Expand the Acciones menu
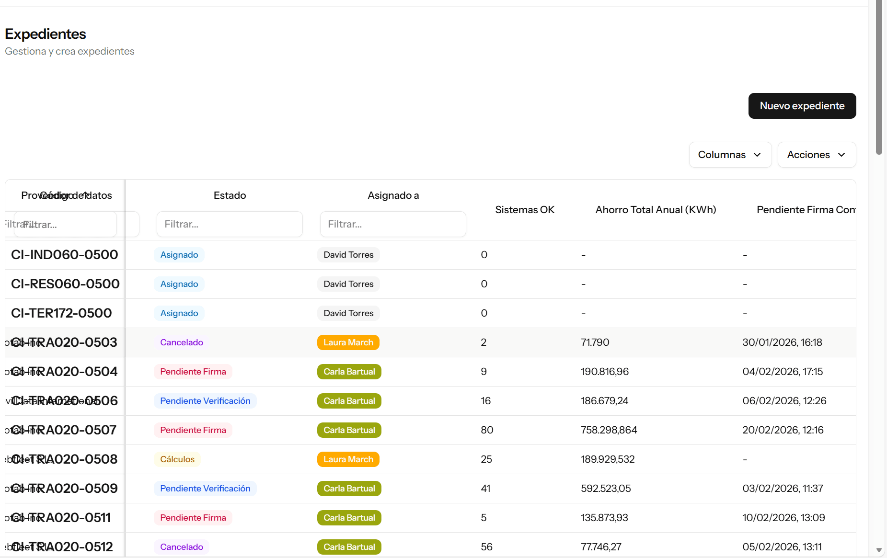This screenshot has height=558, width=887. click(816, 155)
